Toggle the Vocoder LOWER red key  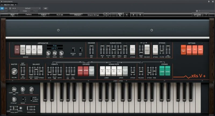[x=80, y=71]
